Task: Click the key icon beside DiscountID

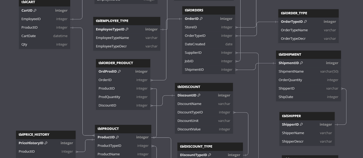Action: [199, 95]
